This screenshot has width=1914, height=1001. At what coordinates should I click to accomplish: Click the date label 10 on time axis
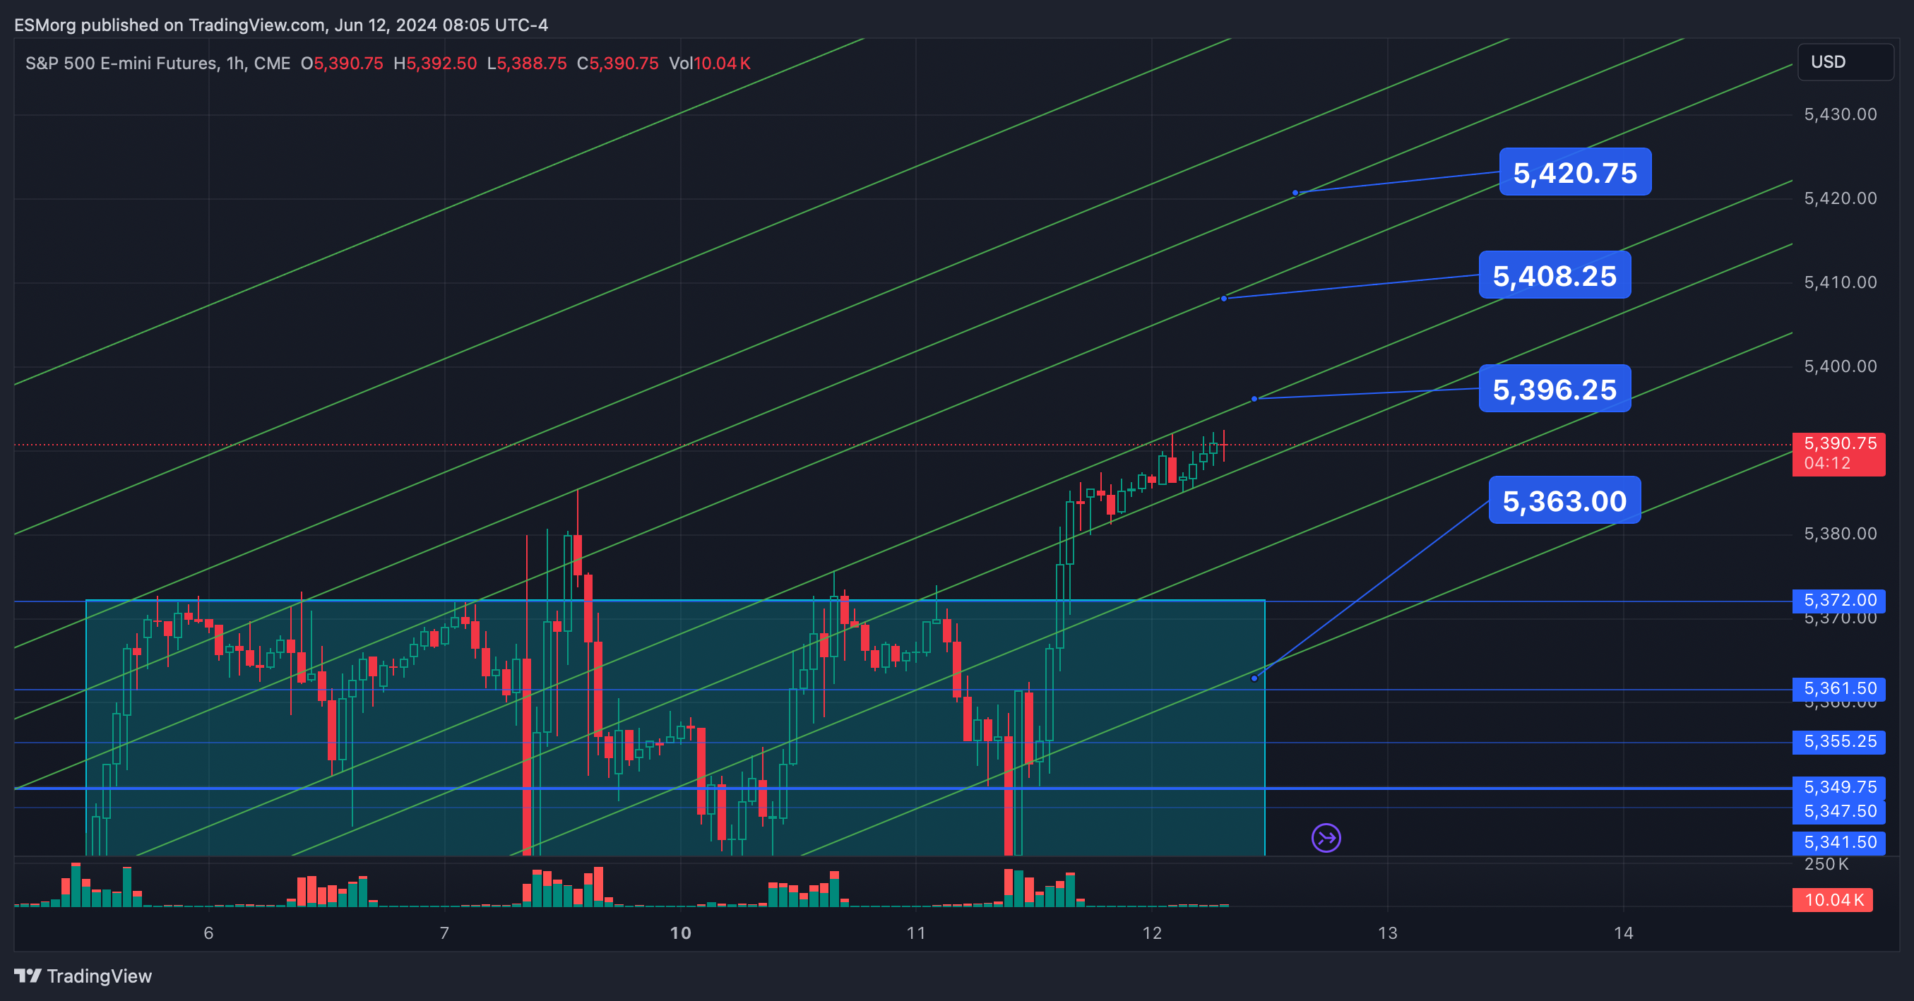(681, 933)
